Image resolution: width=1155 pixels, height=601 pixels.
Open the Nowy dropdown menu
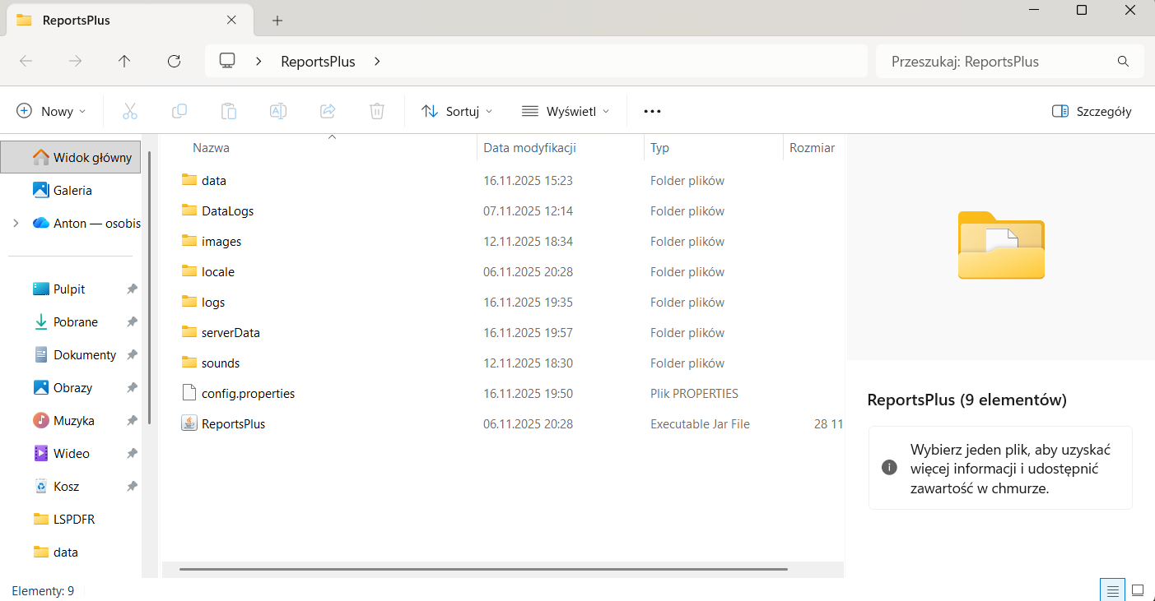click(51, 111)
